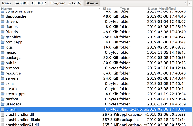Viewport: 193px width, 126px height.
Task: Go to the frans breadcrumb
Action: tap(6, 3)
